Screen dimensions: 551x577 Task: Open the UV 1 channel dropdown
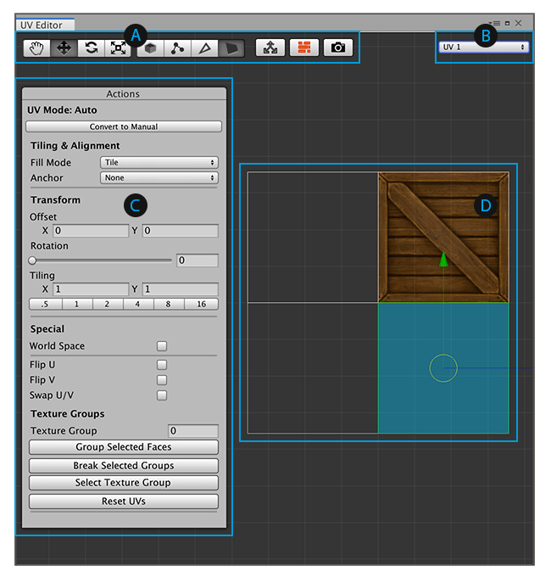[484, 48]
